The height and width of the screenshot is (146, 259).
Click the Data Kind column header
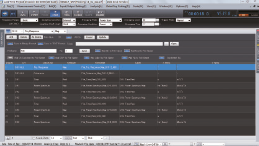pos(48,63)
